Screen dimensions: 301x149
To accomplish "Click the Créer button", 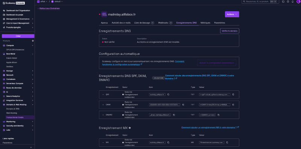I will coord(18,36).
